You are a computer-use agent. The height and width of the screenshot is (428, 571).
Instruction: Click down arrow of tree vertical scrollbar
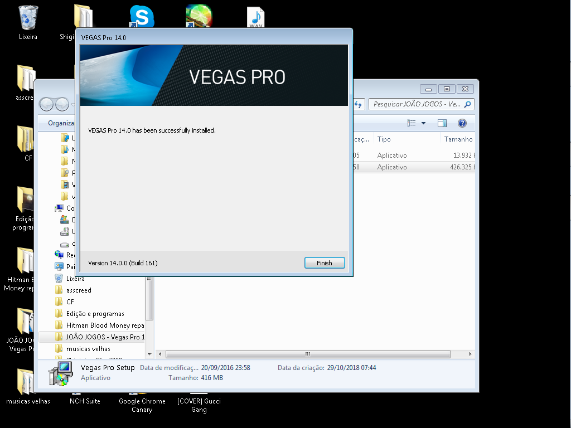(x=149, y=354)
